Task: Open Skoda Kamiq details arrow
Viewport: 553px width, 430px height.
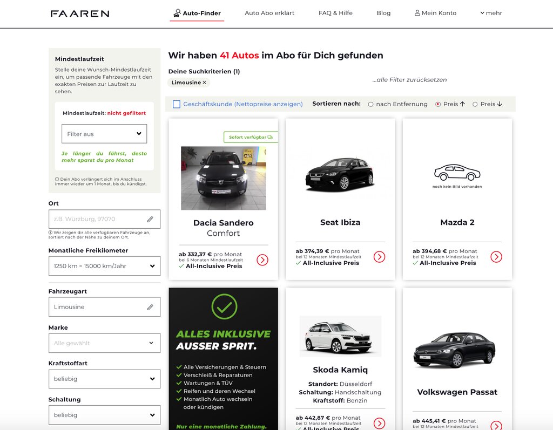Action: [x=380, y=423]
